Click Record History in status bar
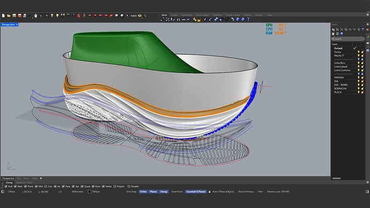The height and width of the screenshot is (208, 370). [246, 191]
